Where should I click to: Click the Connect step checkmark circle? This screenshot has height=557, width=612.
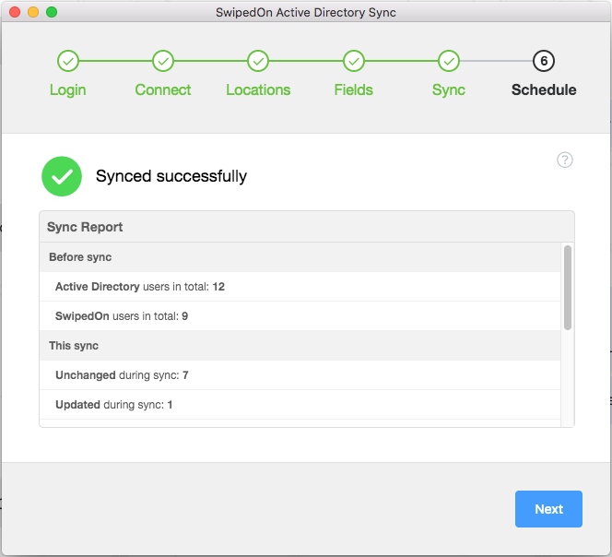tap(163, 61)
